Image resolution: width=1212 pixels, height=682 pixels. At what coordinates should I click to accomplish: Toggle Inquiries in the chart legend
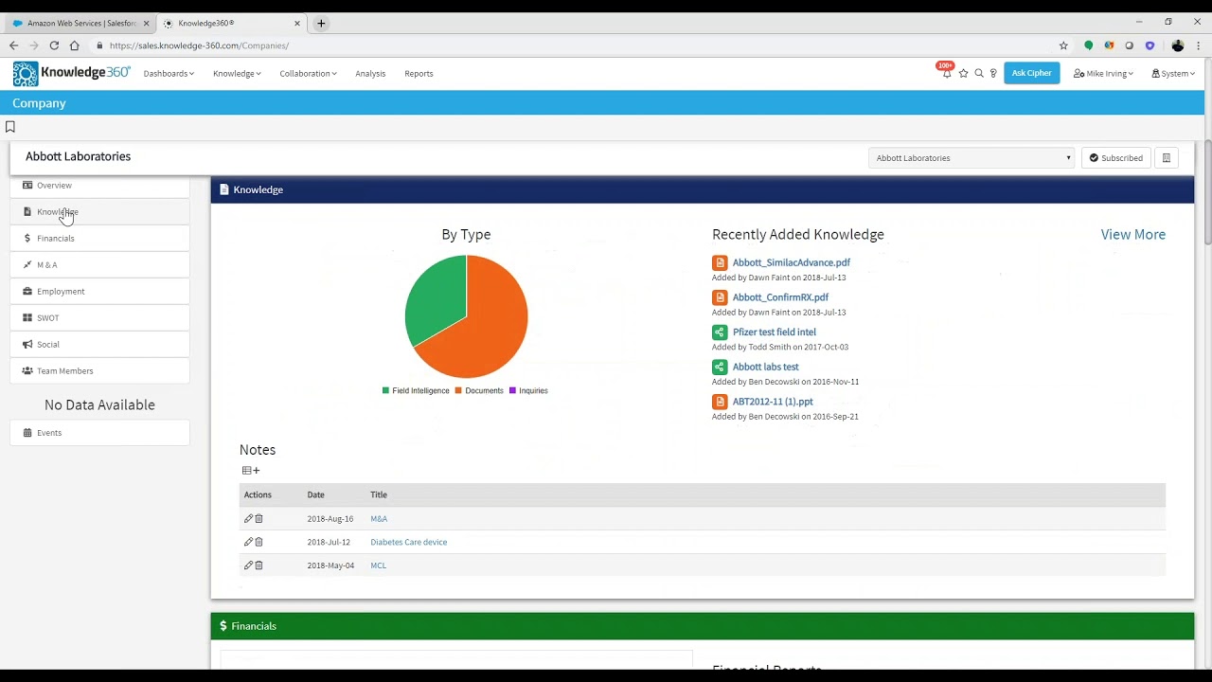point(528,390)
